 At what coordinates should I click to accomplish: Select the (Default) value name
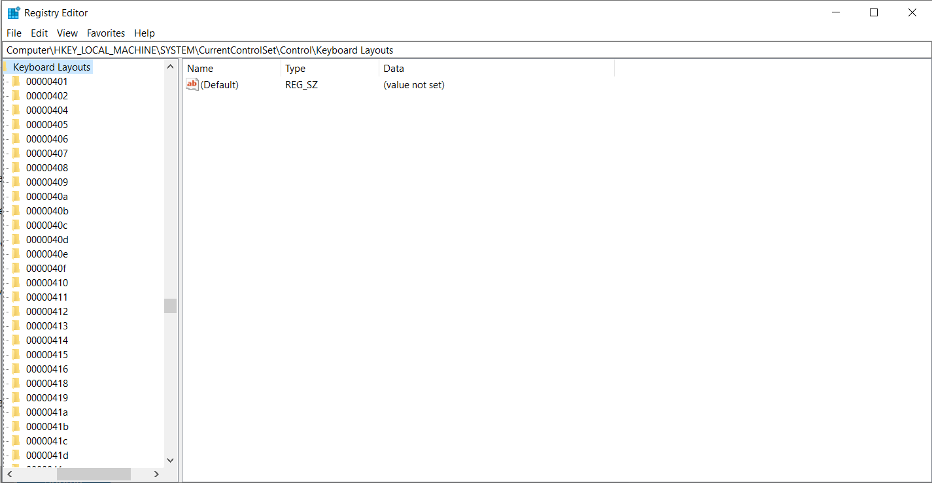coord(219,84)
